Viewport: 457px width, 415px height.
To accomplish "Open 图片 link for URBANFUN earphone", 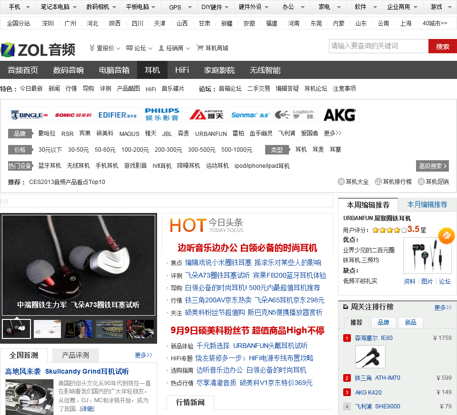I will pyautogui.click(x=427, y=281).
